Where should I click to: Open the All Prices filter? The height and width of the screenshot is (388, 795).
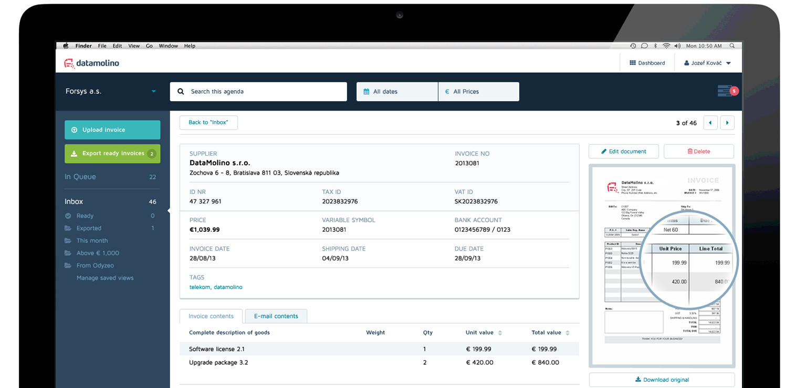[478, 91]
